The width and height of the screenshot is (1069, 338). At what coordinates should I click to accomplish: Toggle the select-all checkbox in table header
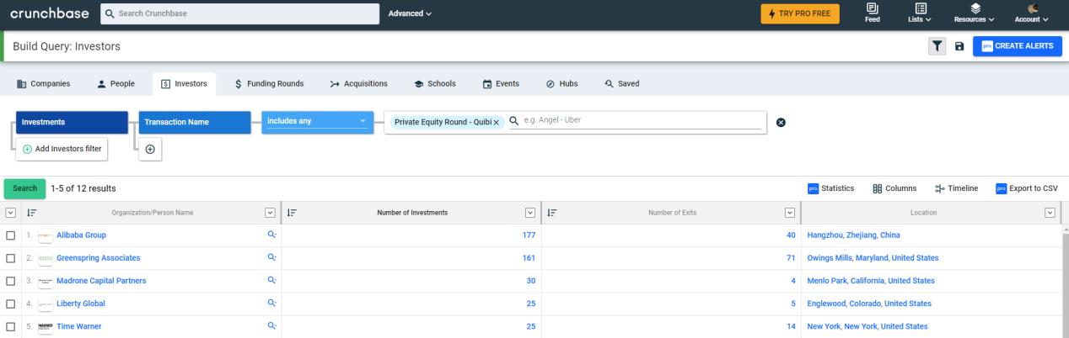coord(11,213)
